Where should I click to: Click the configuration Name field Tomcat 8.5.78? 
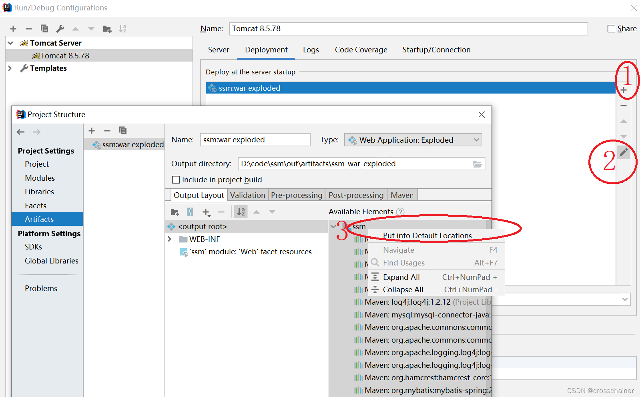408,29
